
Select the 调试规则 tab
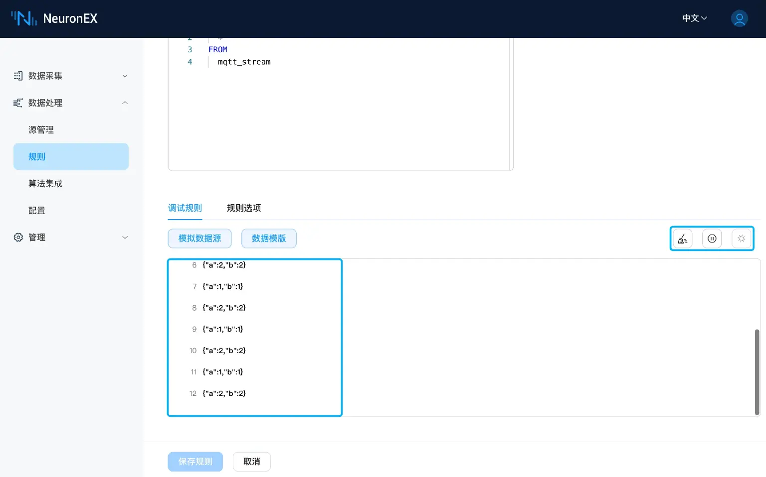click(x=185, y=208)
